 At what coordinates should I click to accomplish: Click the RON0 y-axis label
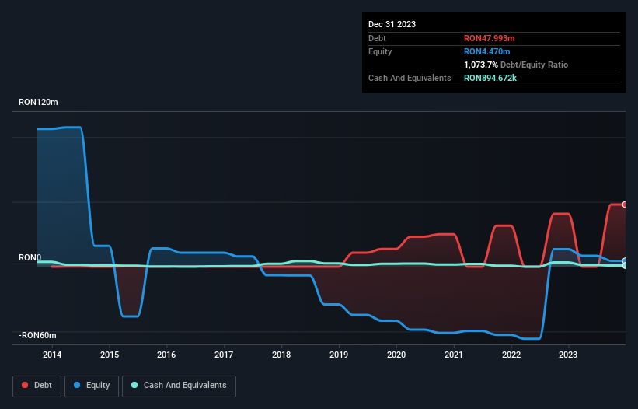[30, 257]
